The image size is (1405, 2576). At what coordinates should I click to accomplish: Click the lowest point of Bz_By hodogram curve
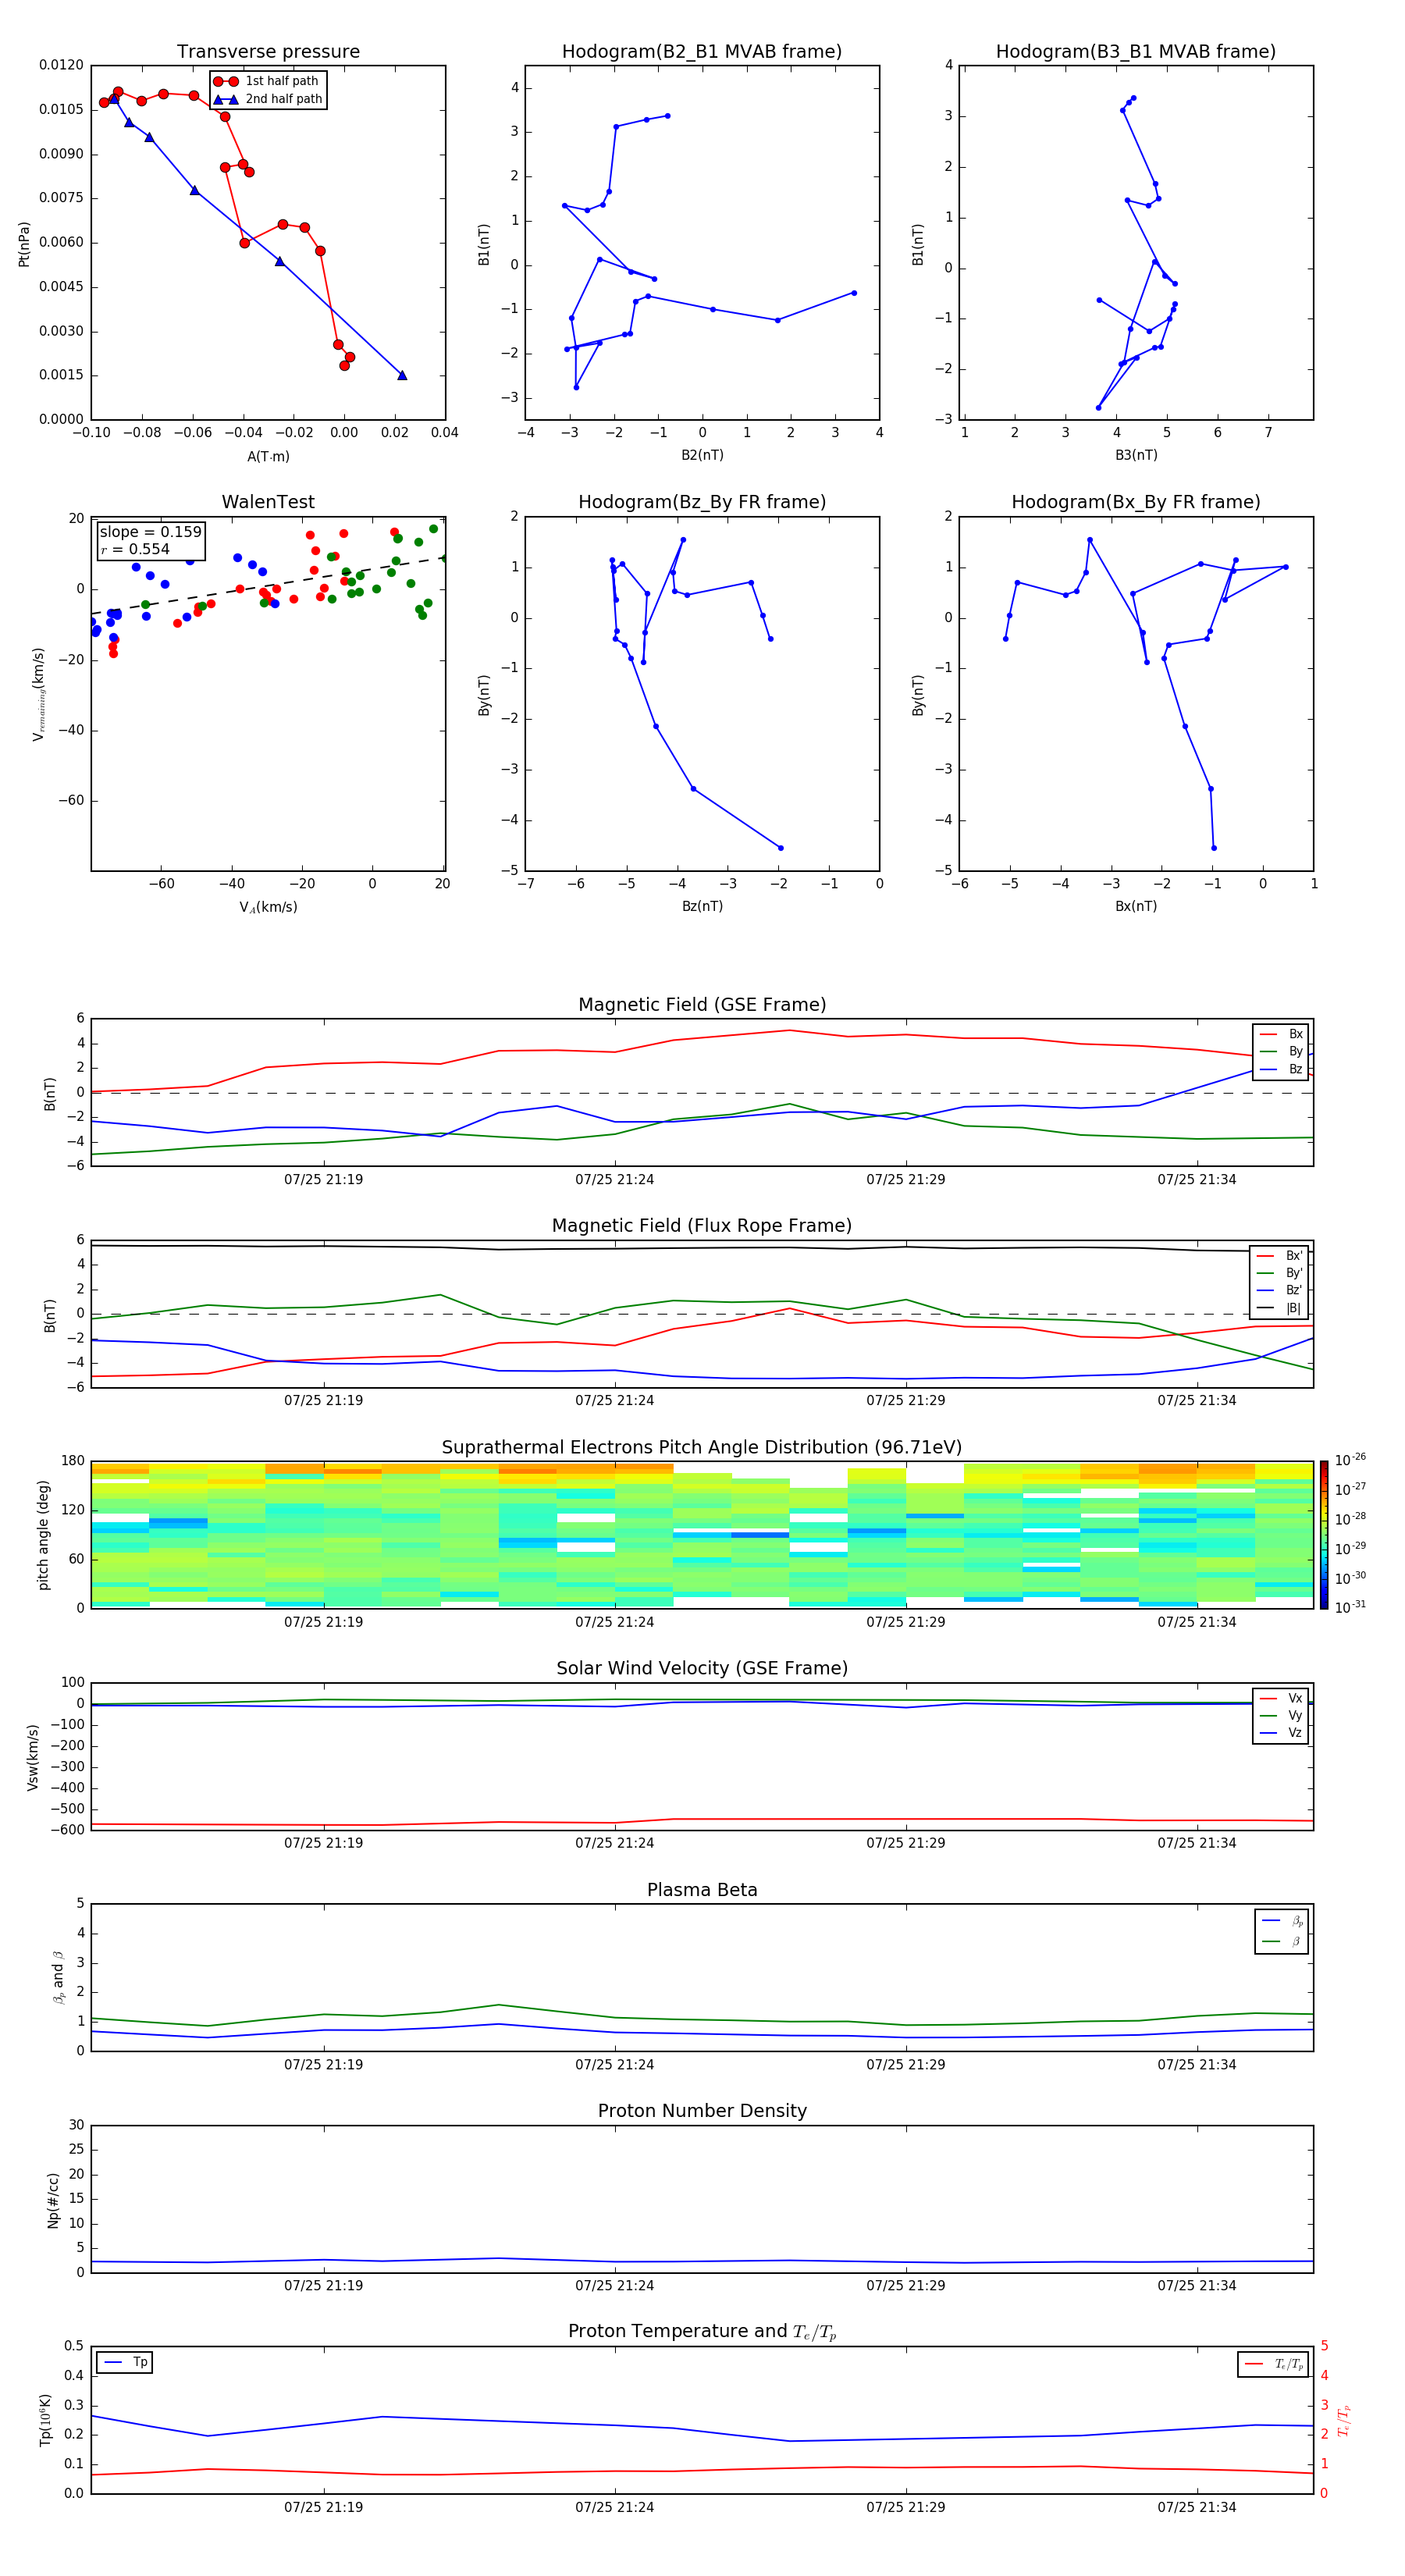pos(781,848)
